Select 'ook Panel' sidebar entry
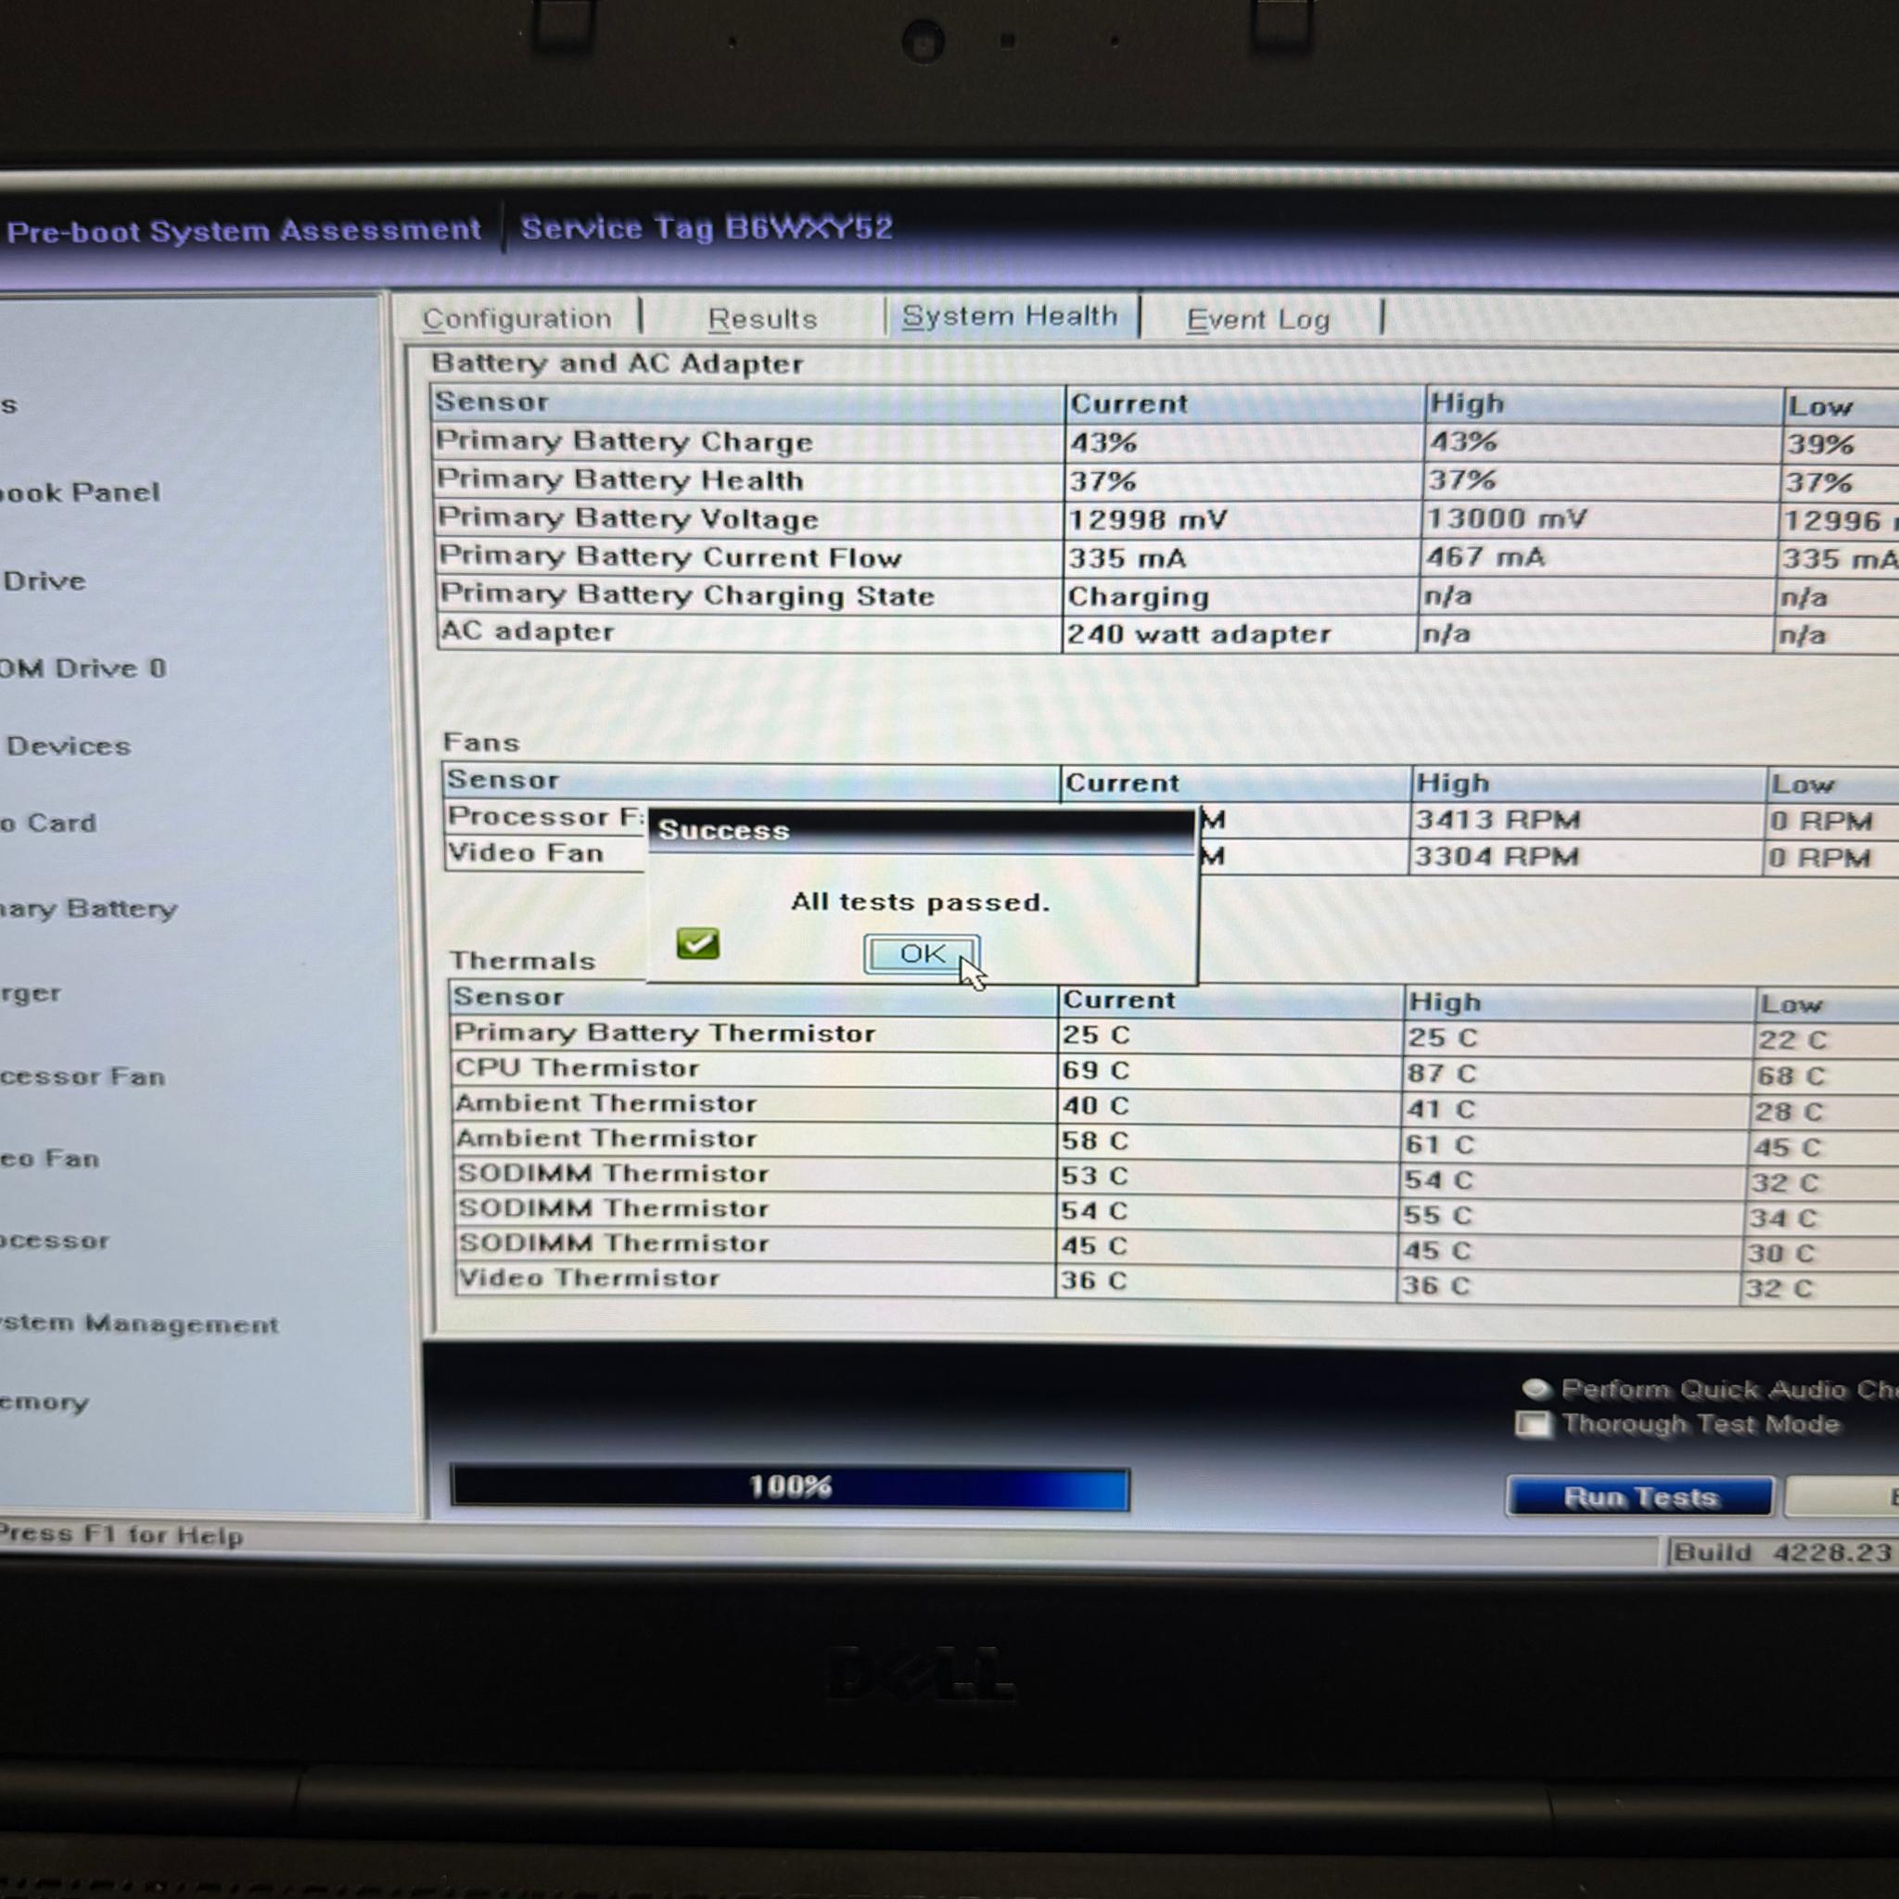The image size is (1899, 1899). coord(80,491)
